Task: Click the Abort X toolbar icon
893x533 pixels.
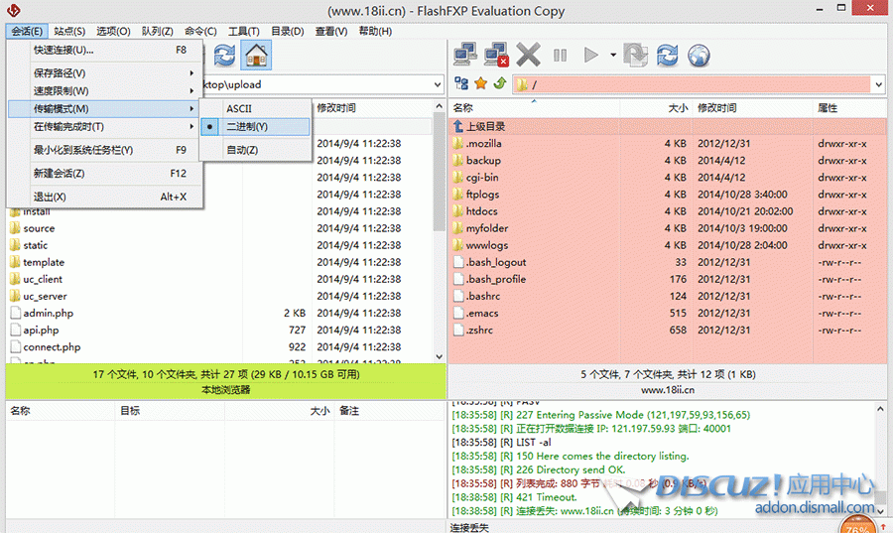Action: 529,55
